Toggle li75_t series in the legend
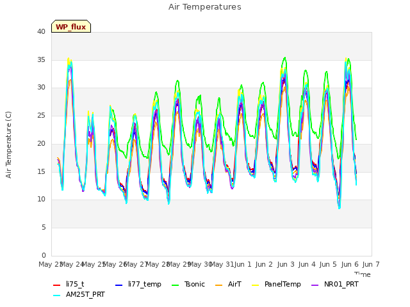The width and height of the screenshot is (410, 307). coord(69,284)
